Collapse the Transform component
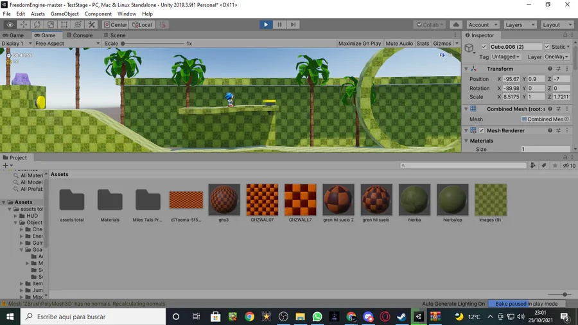The image size is (578, 325). pos(466,69)
